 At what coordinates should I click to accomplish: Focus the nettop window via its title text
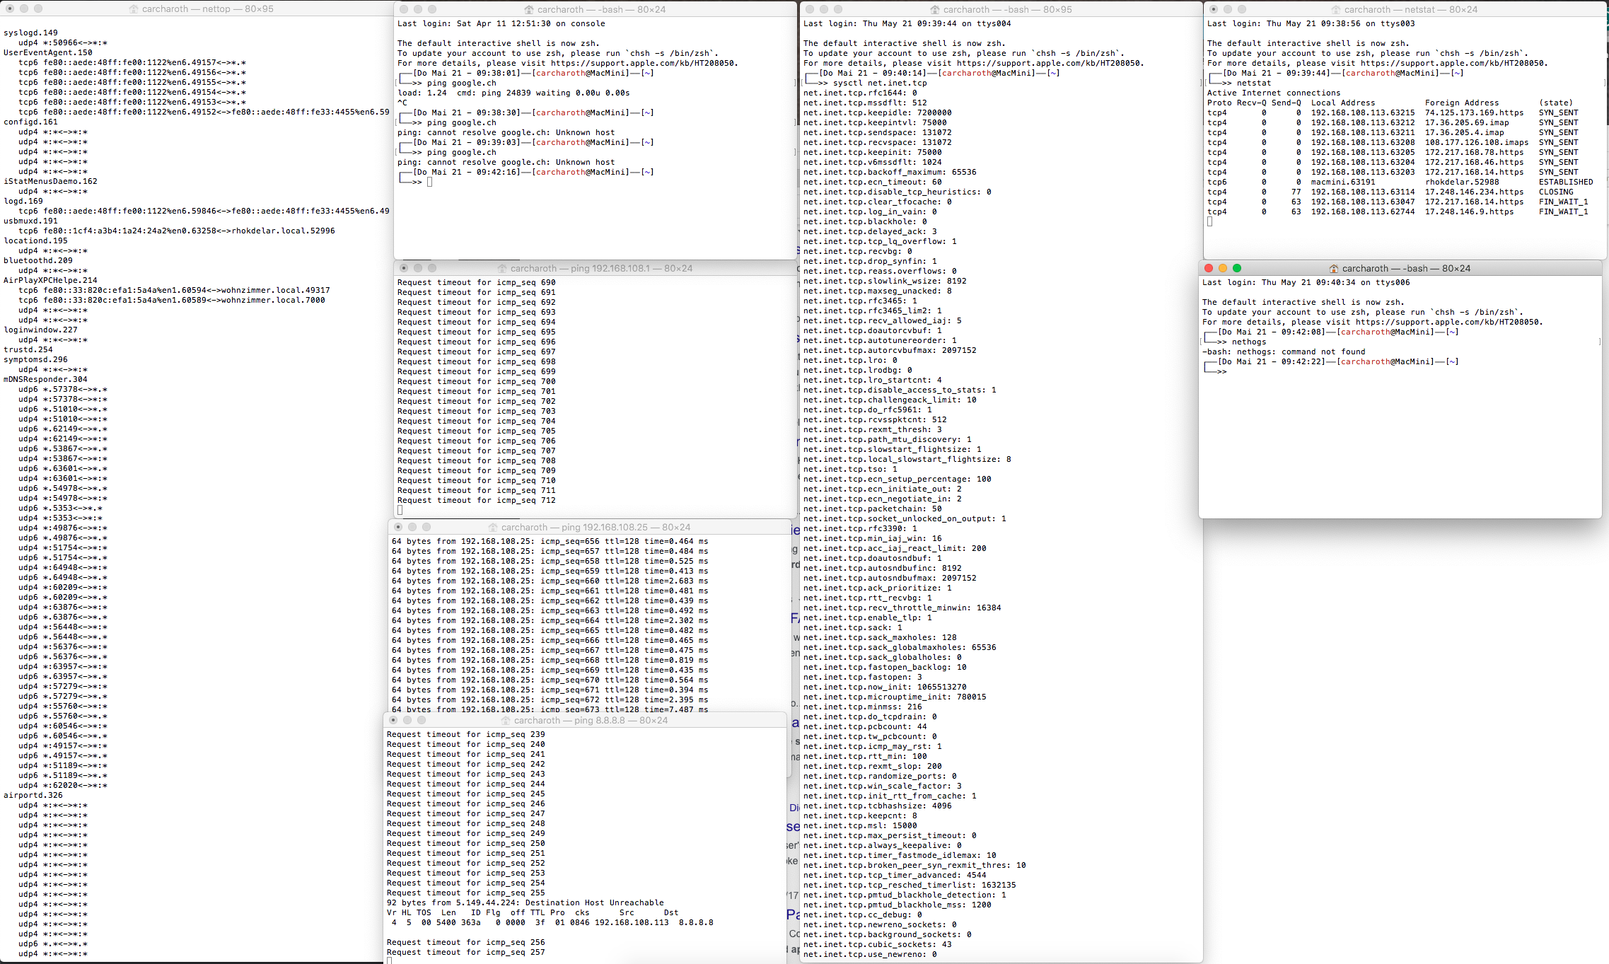(x=207, y=9)
